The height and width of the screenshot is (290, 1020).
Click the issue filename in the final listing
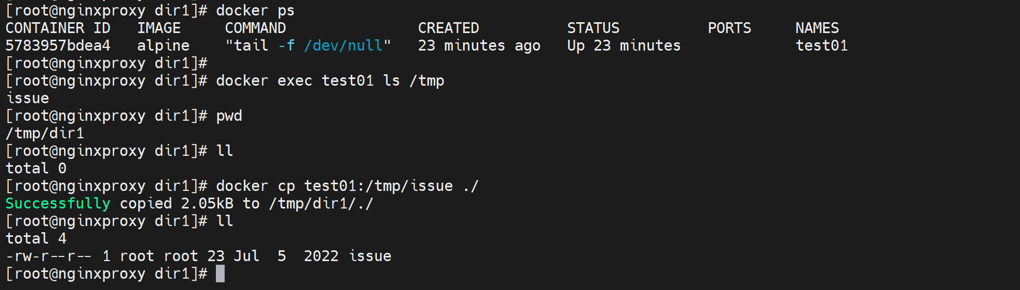[x=370, y=256]
